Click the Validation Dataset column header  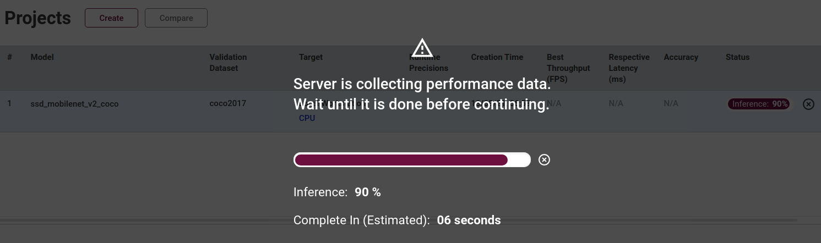click(x=228, y=63)
